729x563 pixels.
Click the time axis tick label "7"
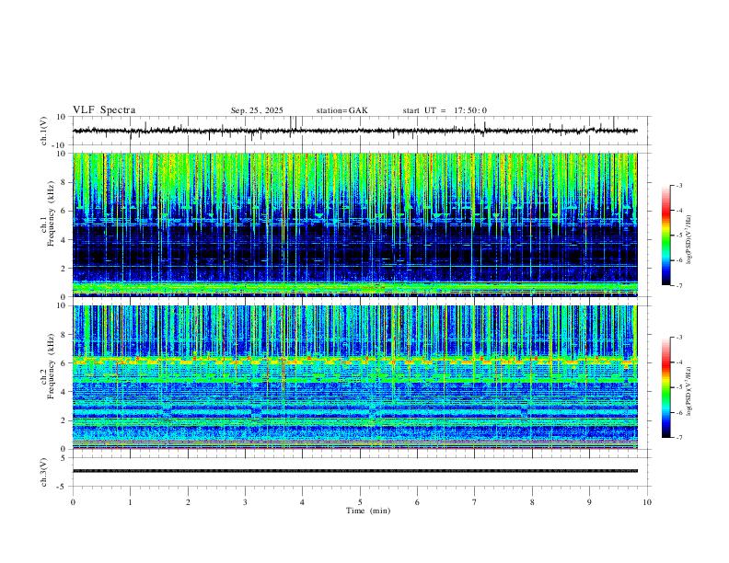[x=475, y=502]
